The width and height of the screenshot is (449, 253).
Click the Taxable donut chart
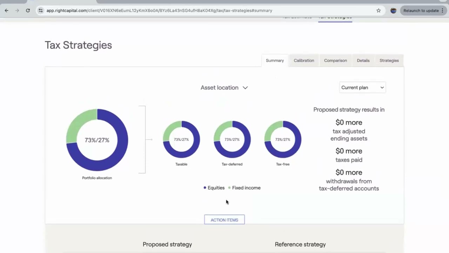click(181, 140)
